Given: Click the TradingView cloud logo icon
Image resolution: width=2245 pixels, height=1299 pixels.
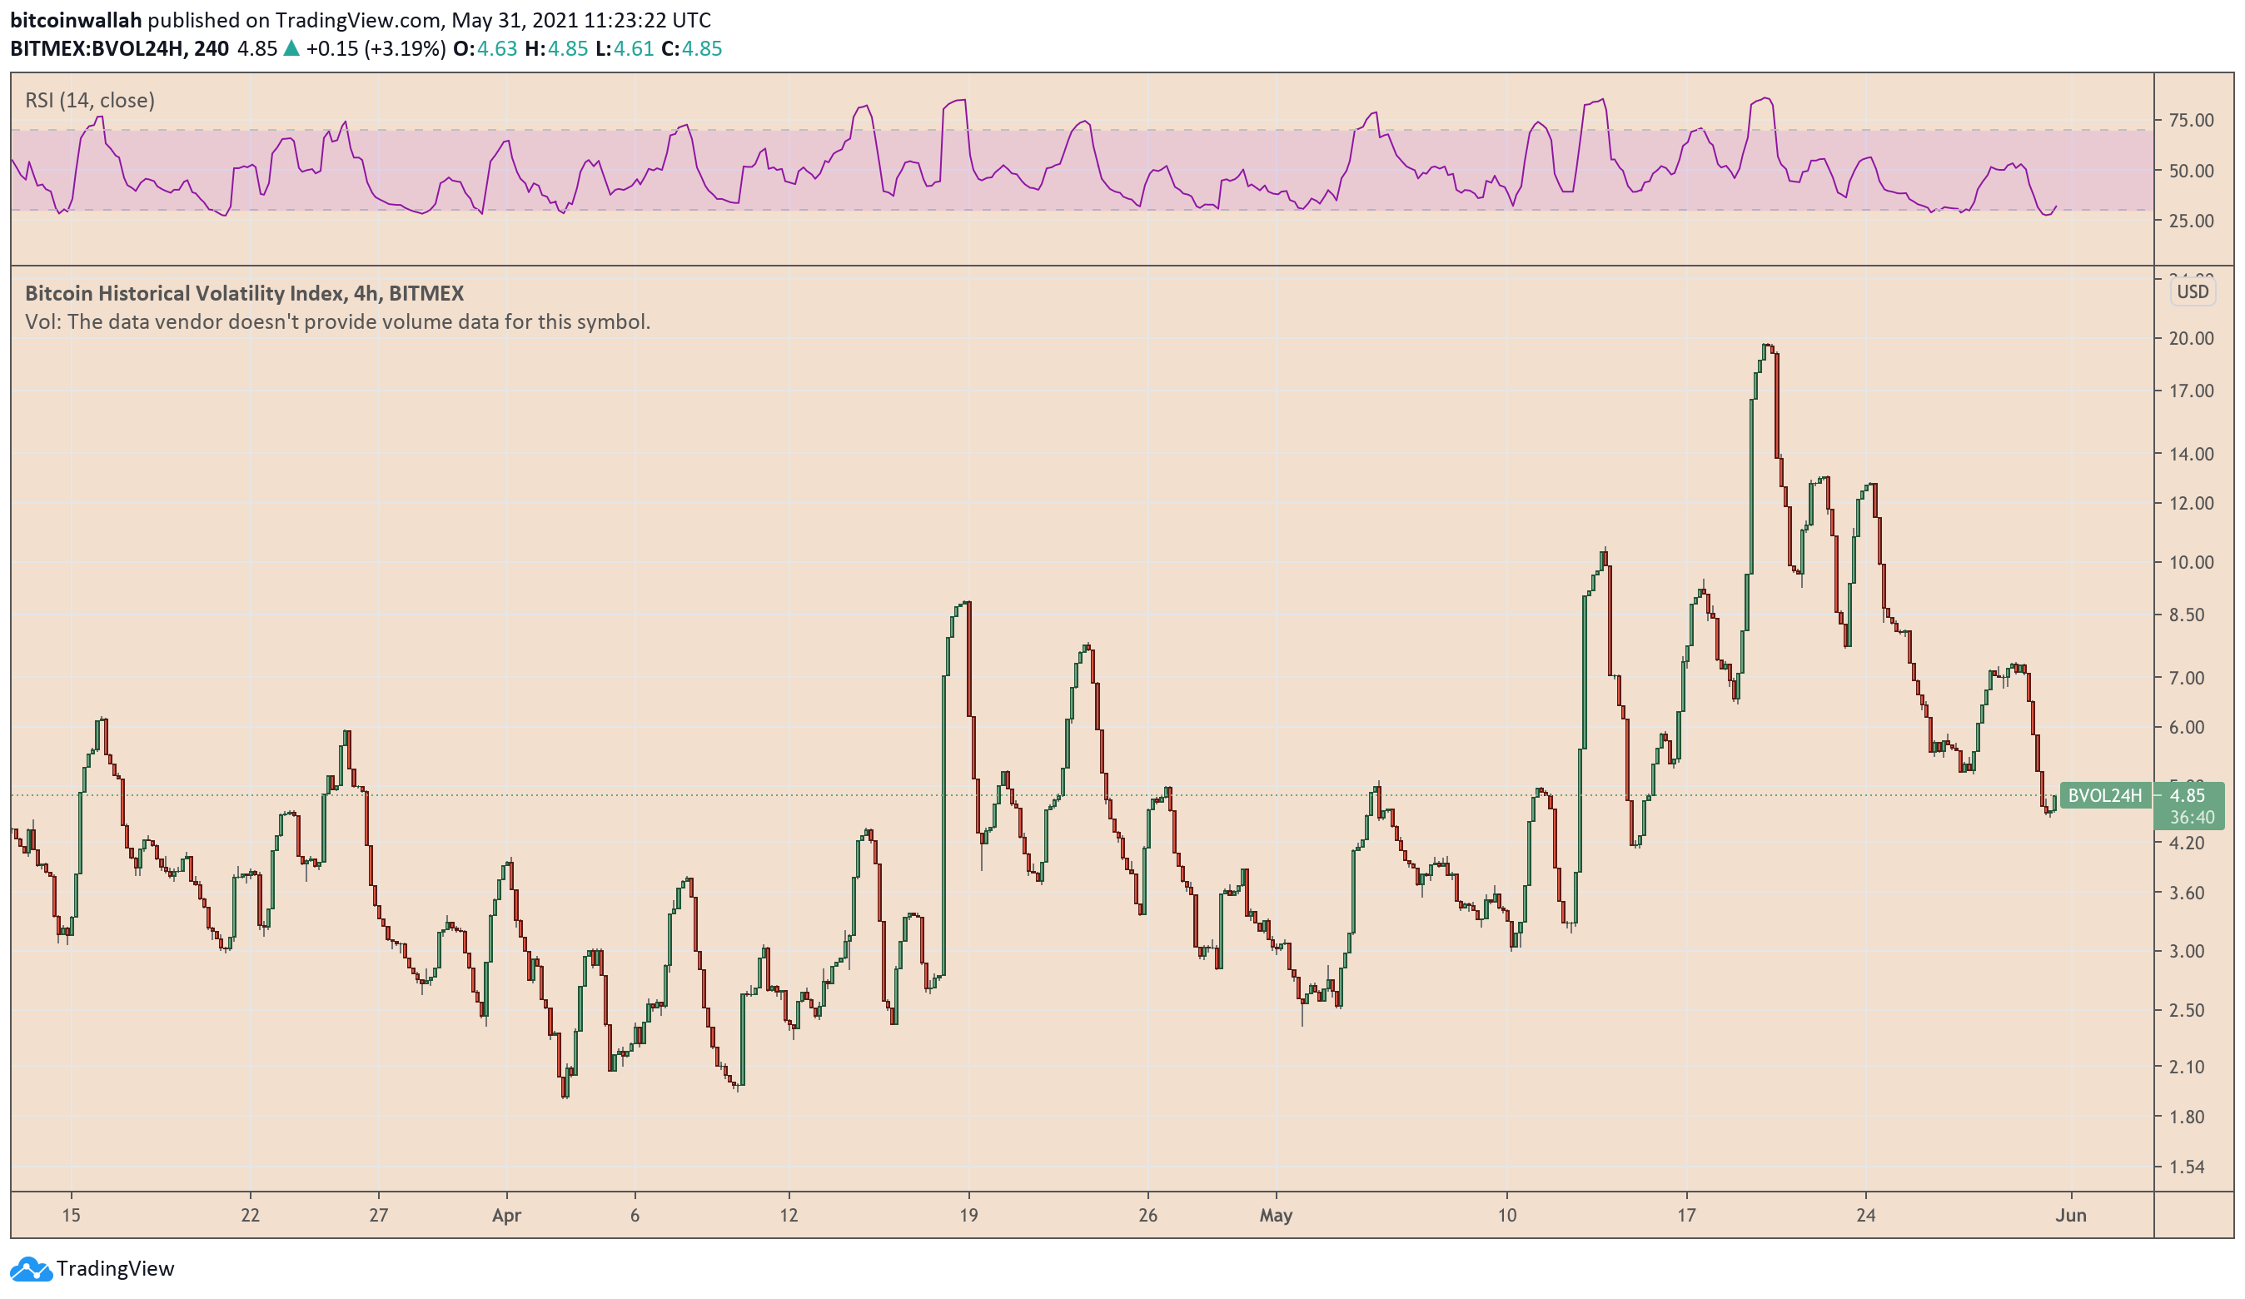Looking at the screenshot, I should 31,1270.
